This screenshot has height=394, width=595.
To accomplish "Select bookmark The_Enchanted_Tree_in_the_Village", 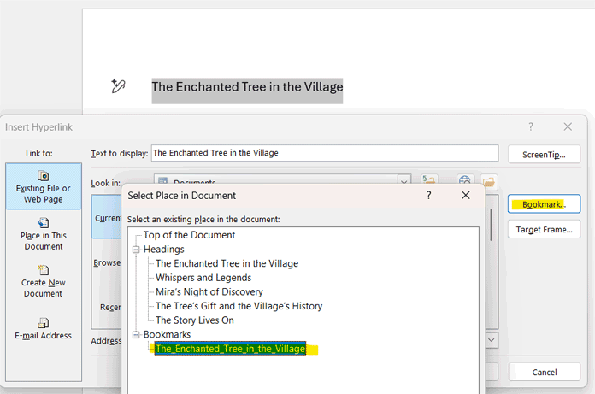I will 230,349.
